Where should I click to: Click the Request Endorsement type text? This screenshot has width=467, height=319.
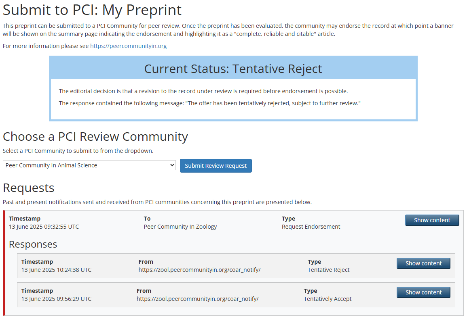tap(311, 227)
